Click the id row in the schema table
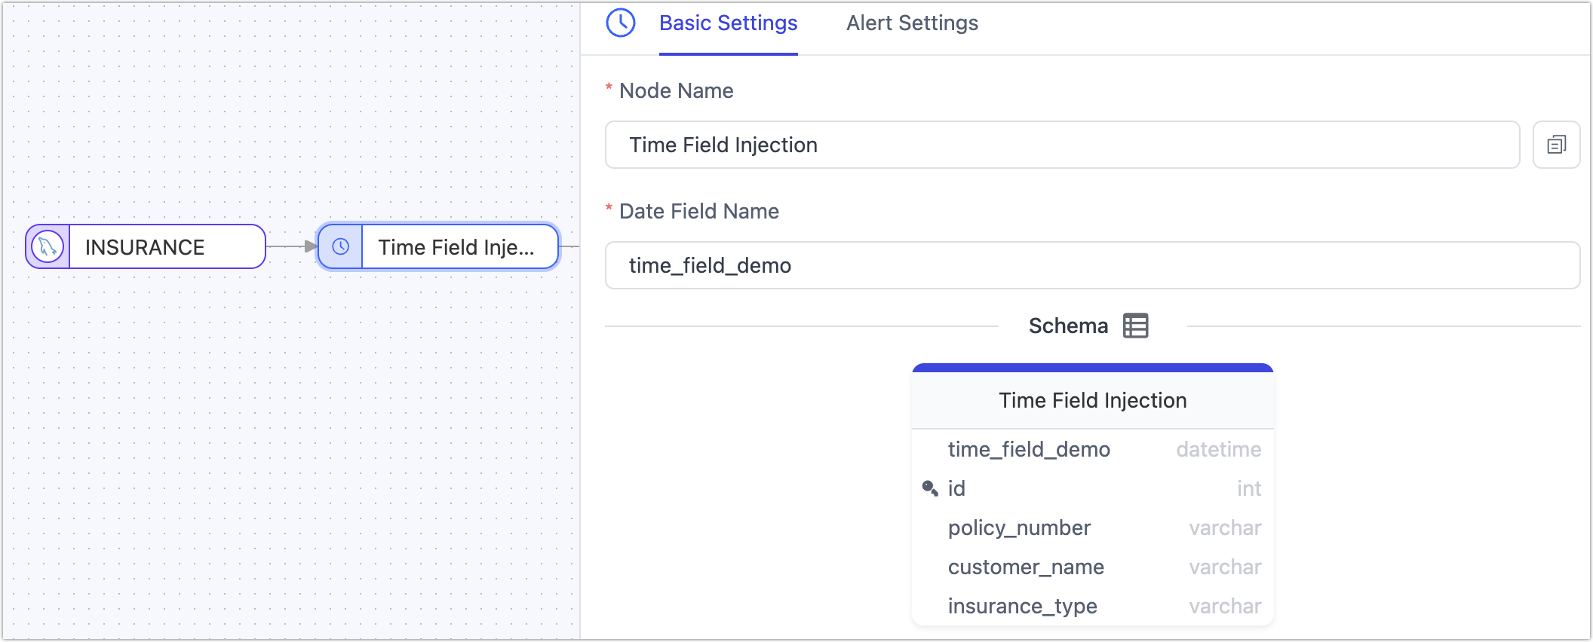1593x642 pixels. tap(956, 488)
